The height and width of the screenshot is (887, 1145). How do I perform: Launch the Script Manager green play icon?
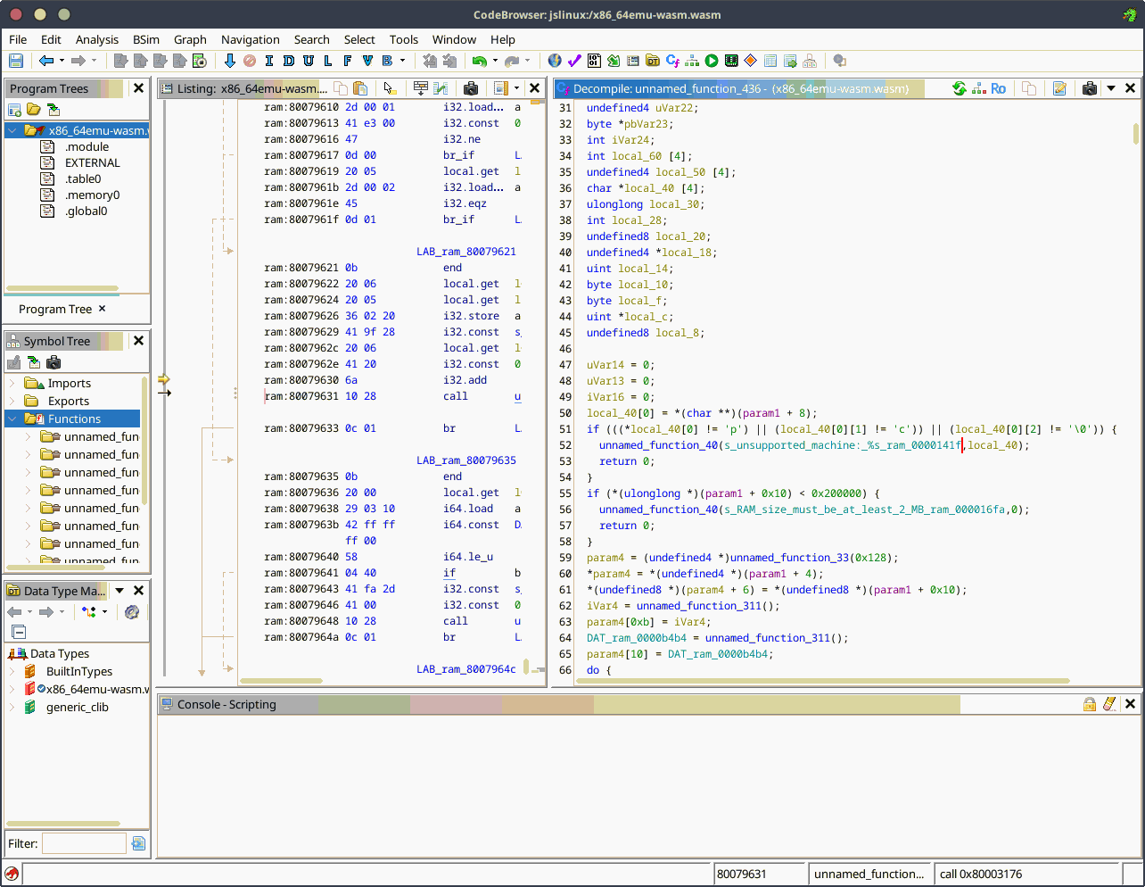pyautogui.click(x=711, y=61)
